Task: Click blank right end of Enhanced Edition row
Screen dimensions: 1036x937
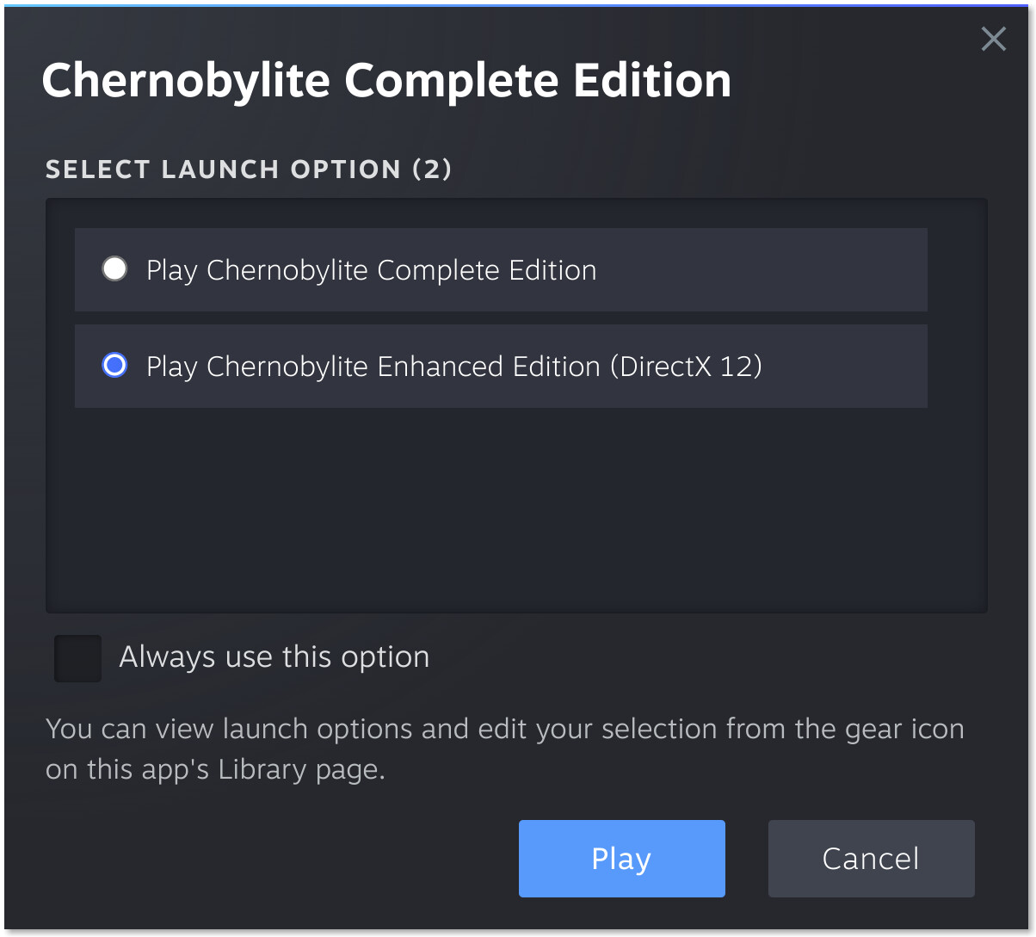Action: coord(852,367)
